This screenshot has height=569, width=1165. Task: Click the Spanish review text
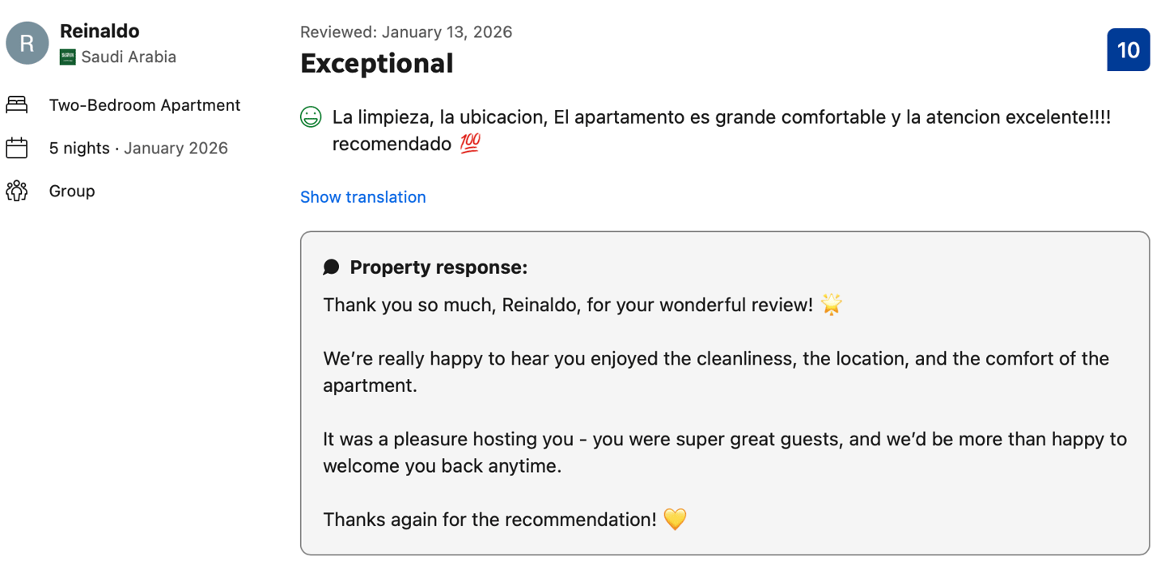point(721,117)
